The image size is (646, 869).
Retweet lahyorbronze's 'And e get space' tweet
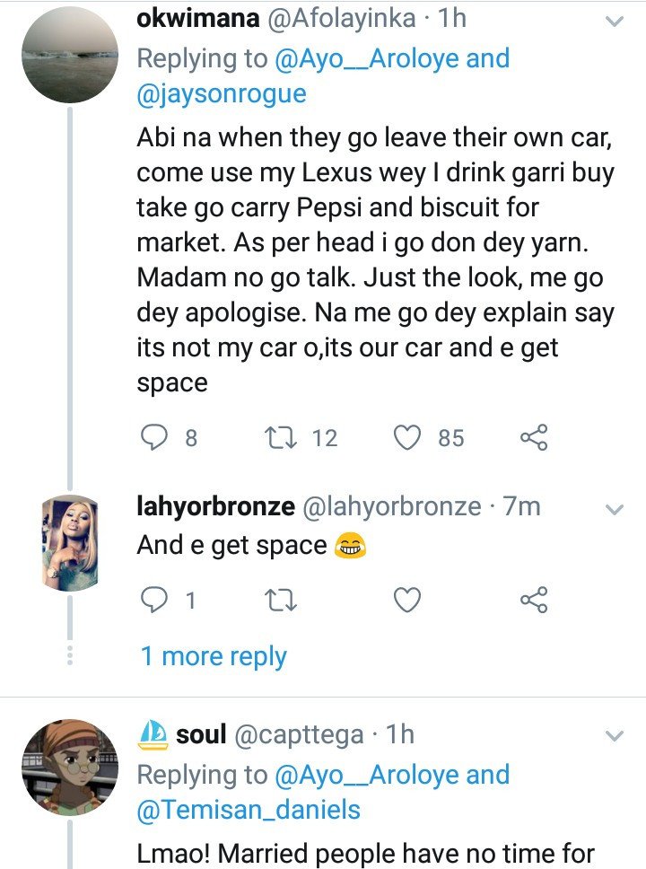[280, 601]
